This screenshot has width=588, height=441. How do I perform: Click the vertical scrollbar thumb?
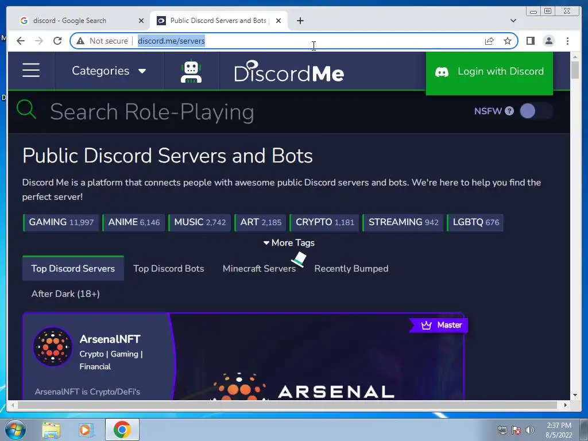tap(575, 69)
